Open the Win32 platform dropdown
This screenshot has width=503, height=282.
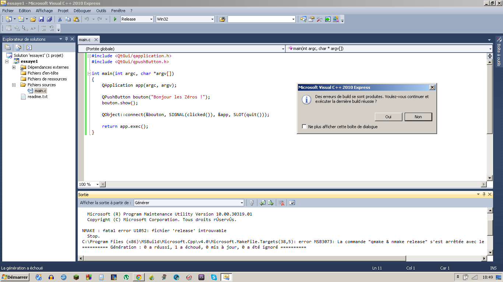[x=212, y=19]
